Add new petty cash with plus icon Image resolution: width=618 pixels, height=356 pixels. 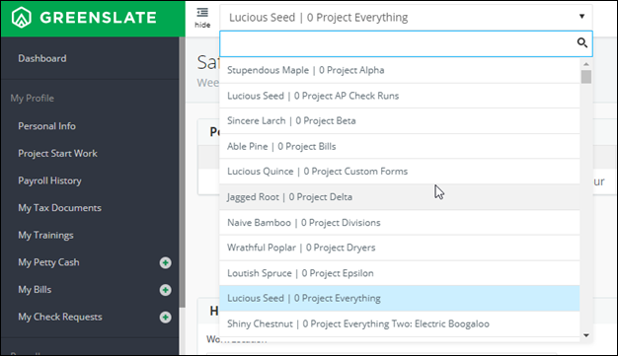pyautogui.click(x=165, y=262)
